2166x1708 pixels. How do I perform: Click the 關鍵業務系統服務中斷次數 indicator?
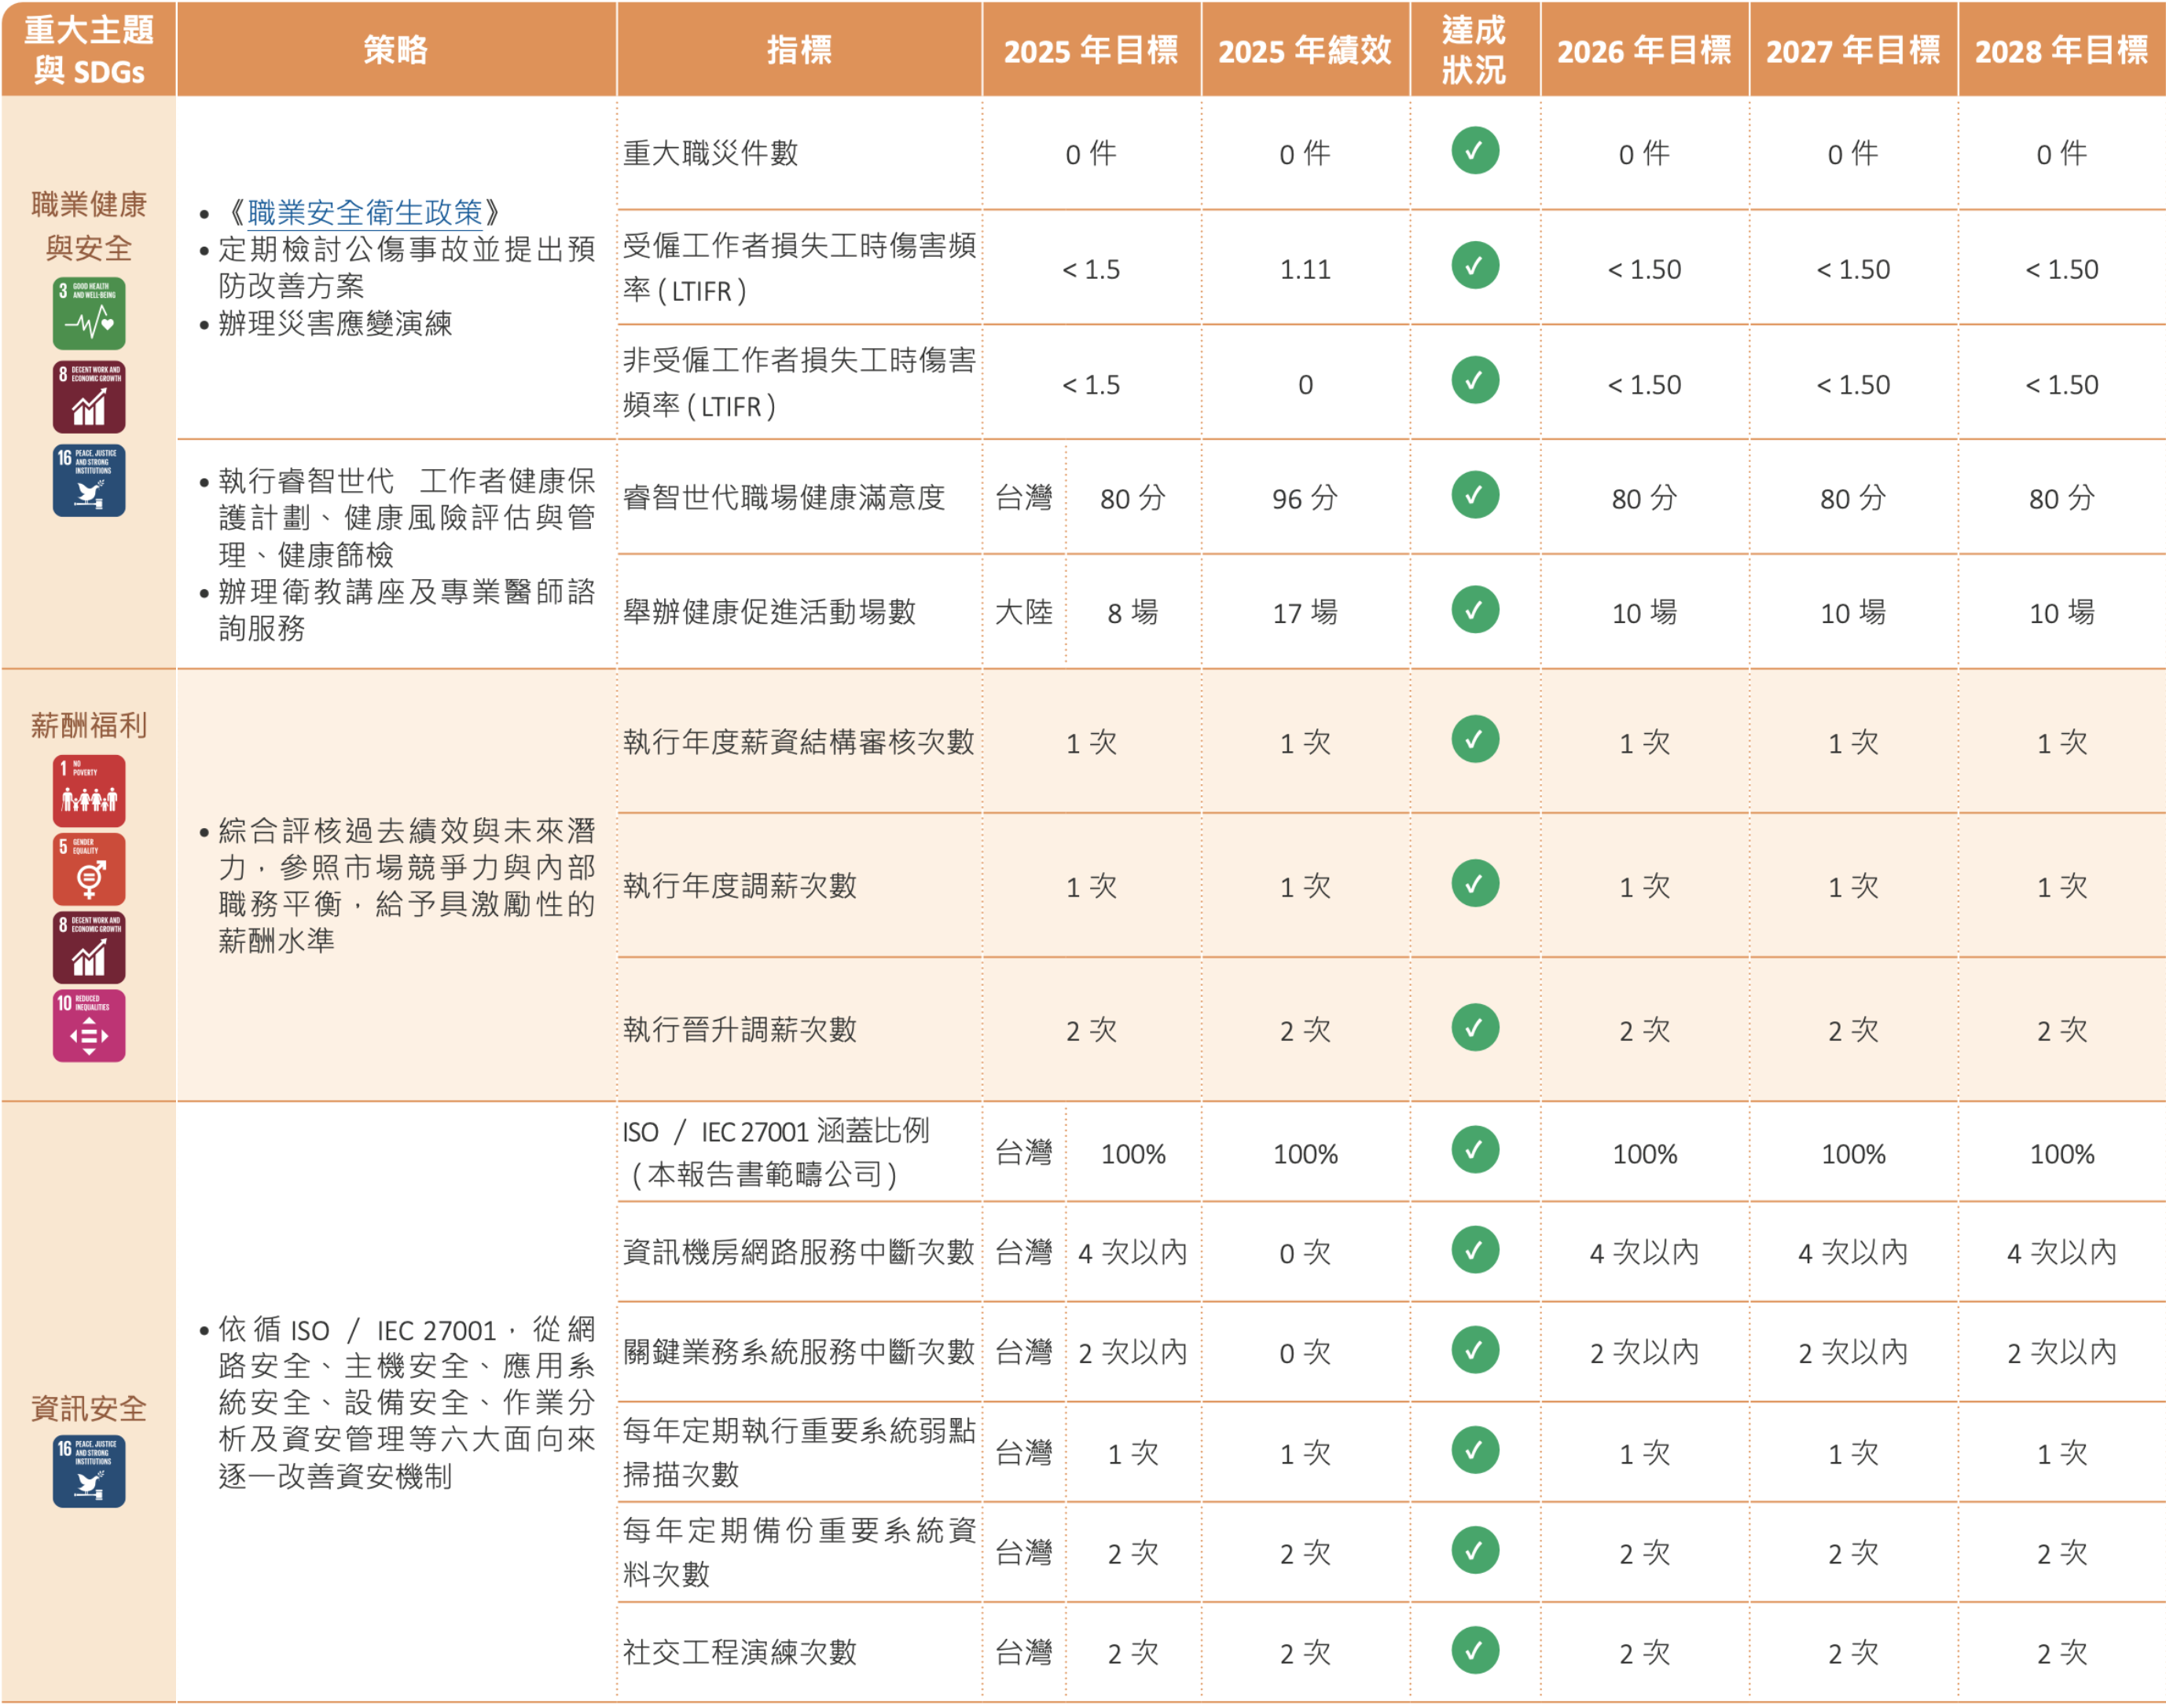pos(799,1352)
